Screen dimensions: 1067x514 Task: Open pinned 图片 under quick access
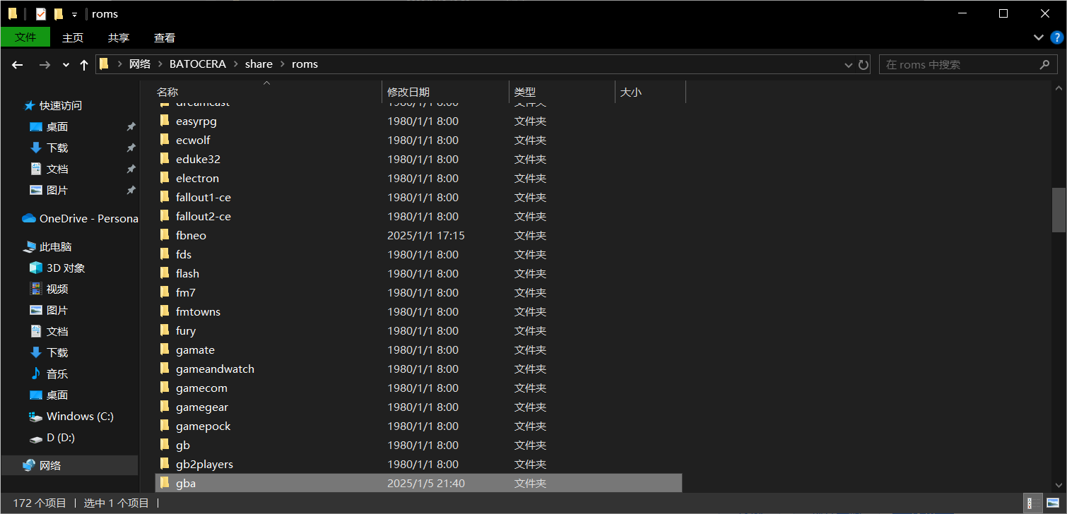click(x=57, y=190)
